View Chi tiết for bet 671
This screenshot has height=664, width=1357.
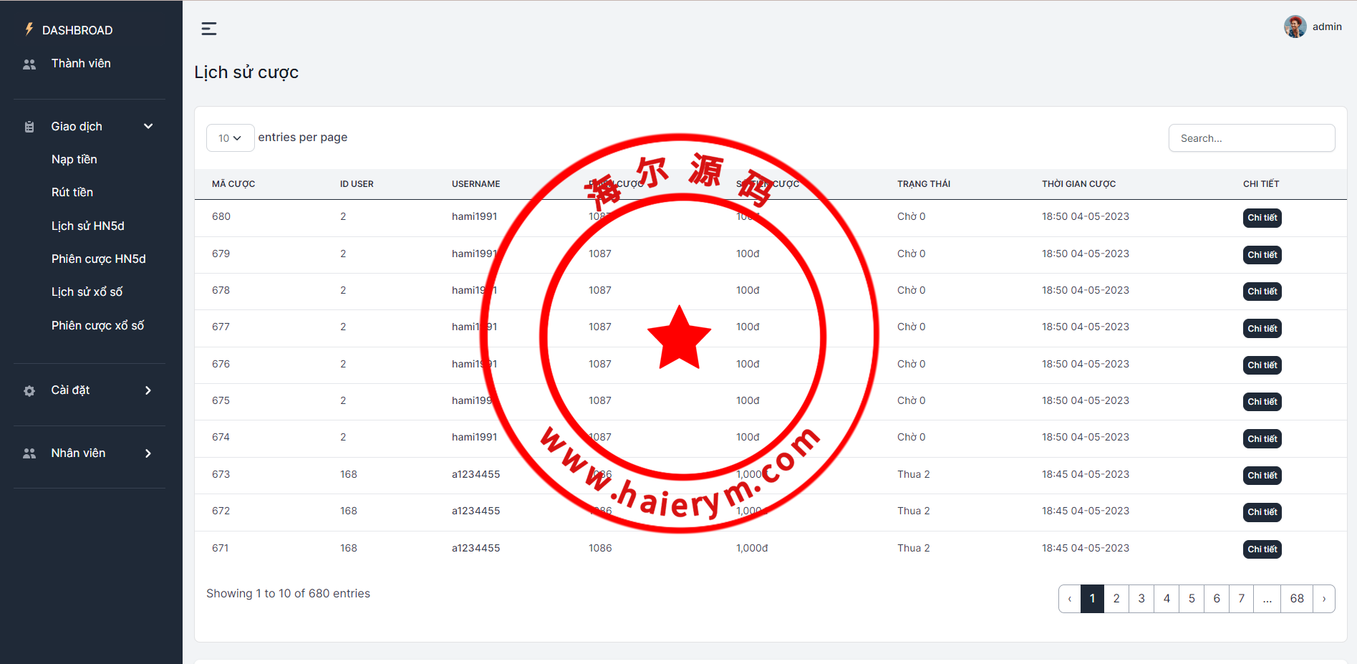1262,549
